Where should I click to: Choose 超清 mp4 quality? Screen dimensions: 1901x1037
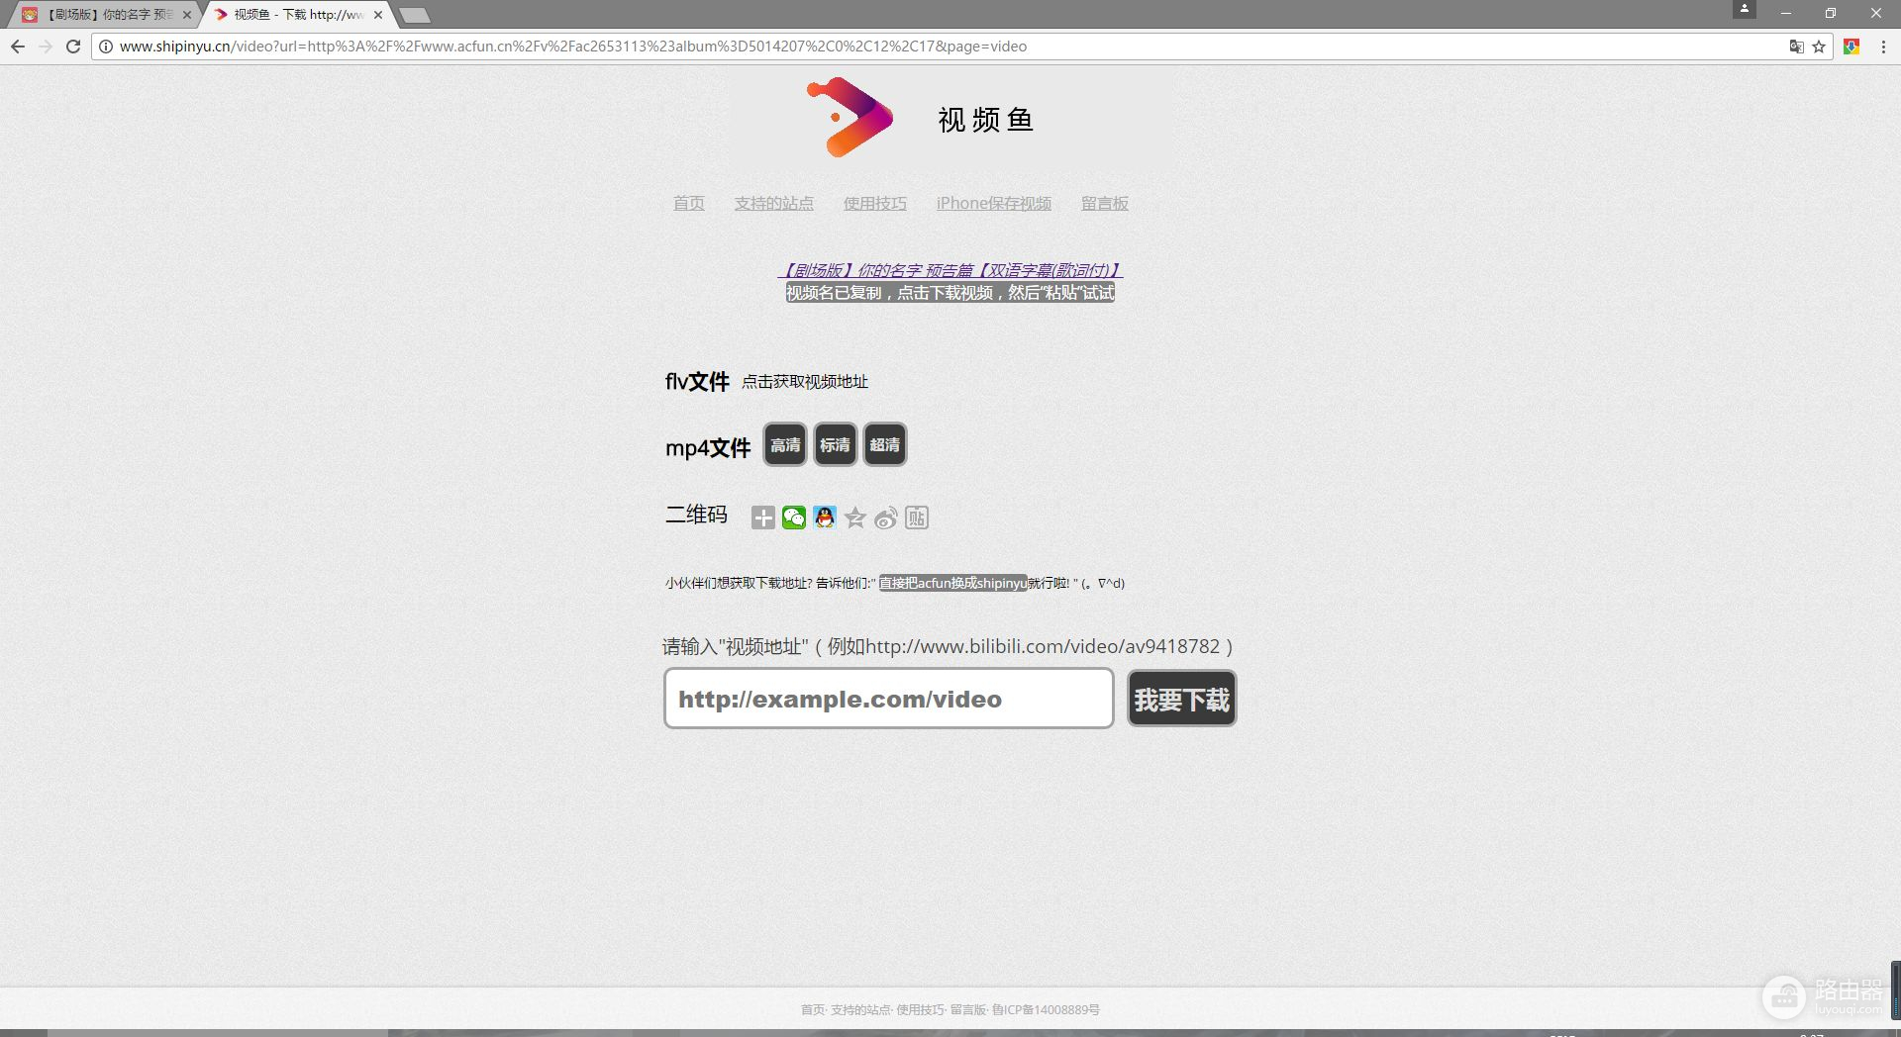(x=885, y=445)
